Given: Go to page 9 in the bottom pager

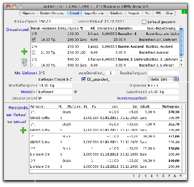Looking at the screenshot, I should coord(181,176).
